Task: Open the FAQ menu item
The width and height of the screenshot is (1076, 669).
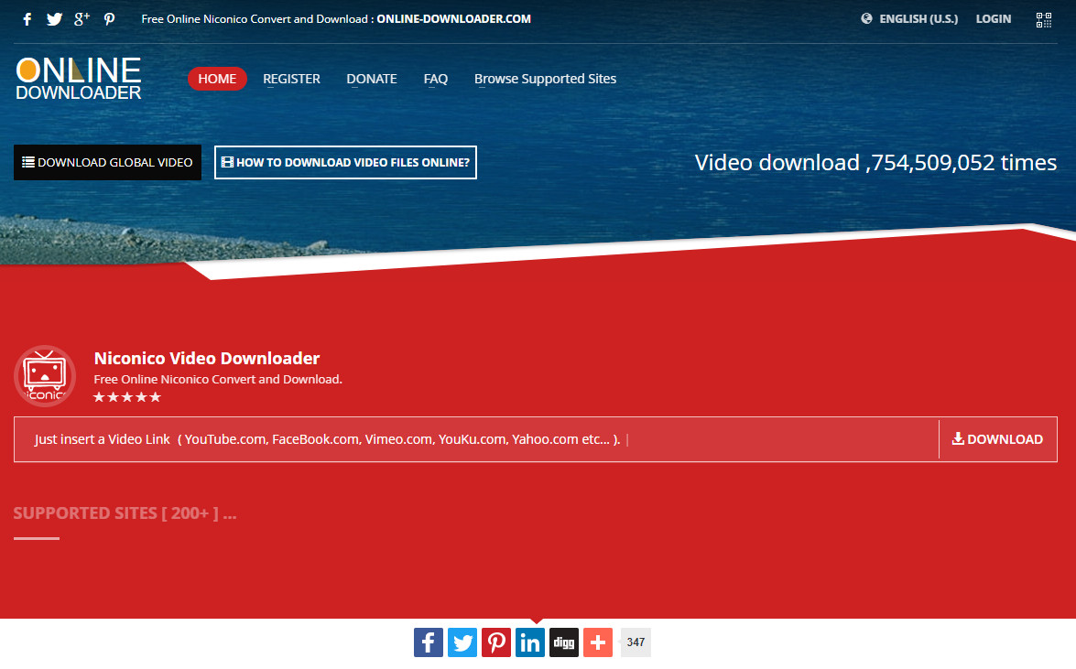Action: click(436, 79)
